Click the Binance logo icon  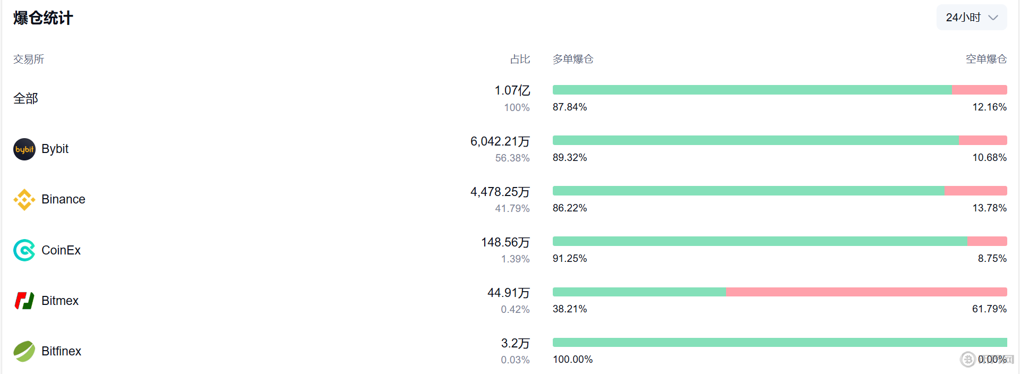coord(24,200)
